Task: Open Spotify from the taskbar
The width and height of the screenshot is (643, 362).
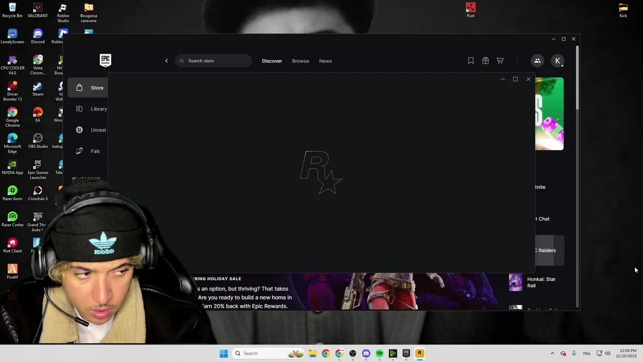Action: click(x=379, y=353)
